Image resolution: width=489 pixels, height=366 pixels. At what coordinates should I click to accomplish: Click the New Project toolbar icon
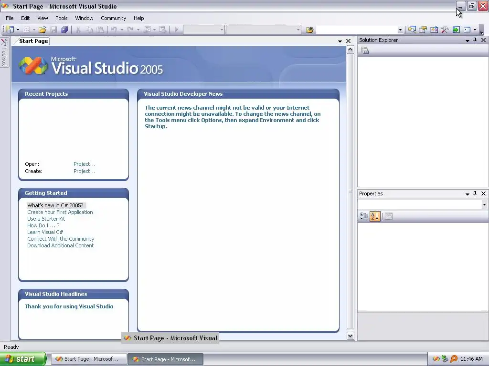(10, 30)
